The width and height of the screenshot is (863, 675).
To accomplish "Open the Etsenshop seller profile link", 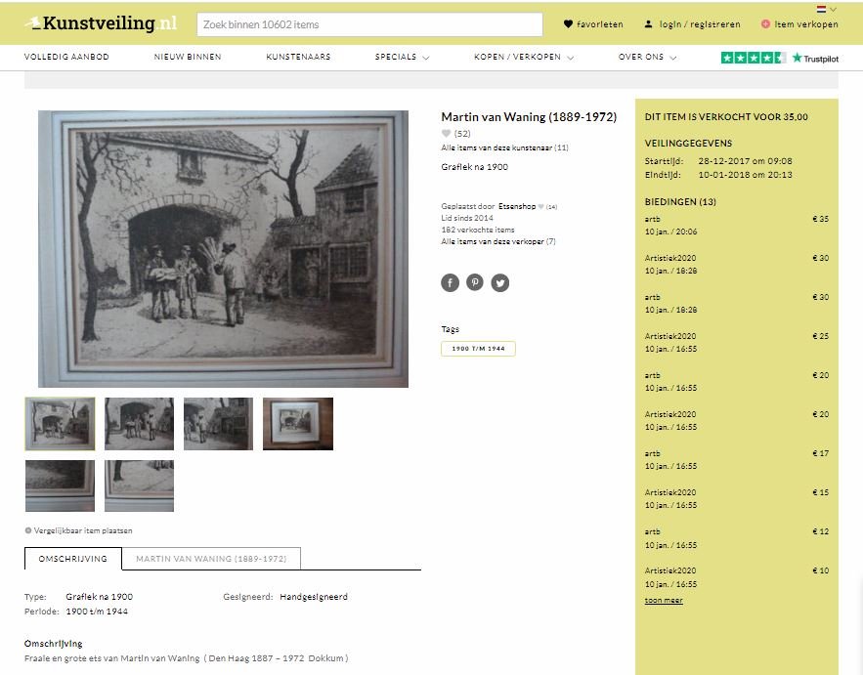I will tap(517, 206).
